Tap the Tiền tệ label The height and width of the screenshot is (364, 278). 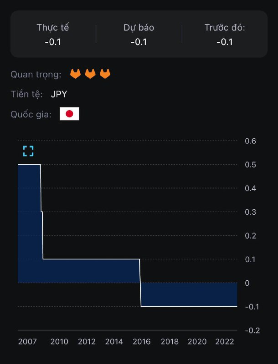pos(27,94)
